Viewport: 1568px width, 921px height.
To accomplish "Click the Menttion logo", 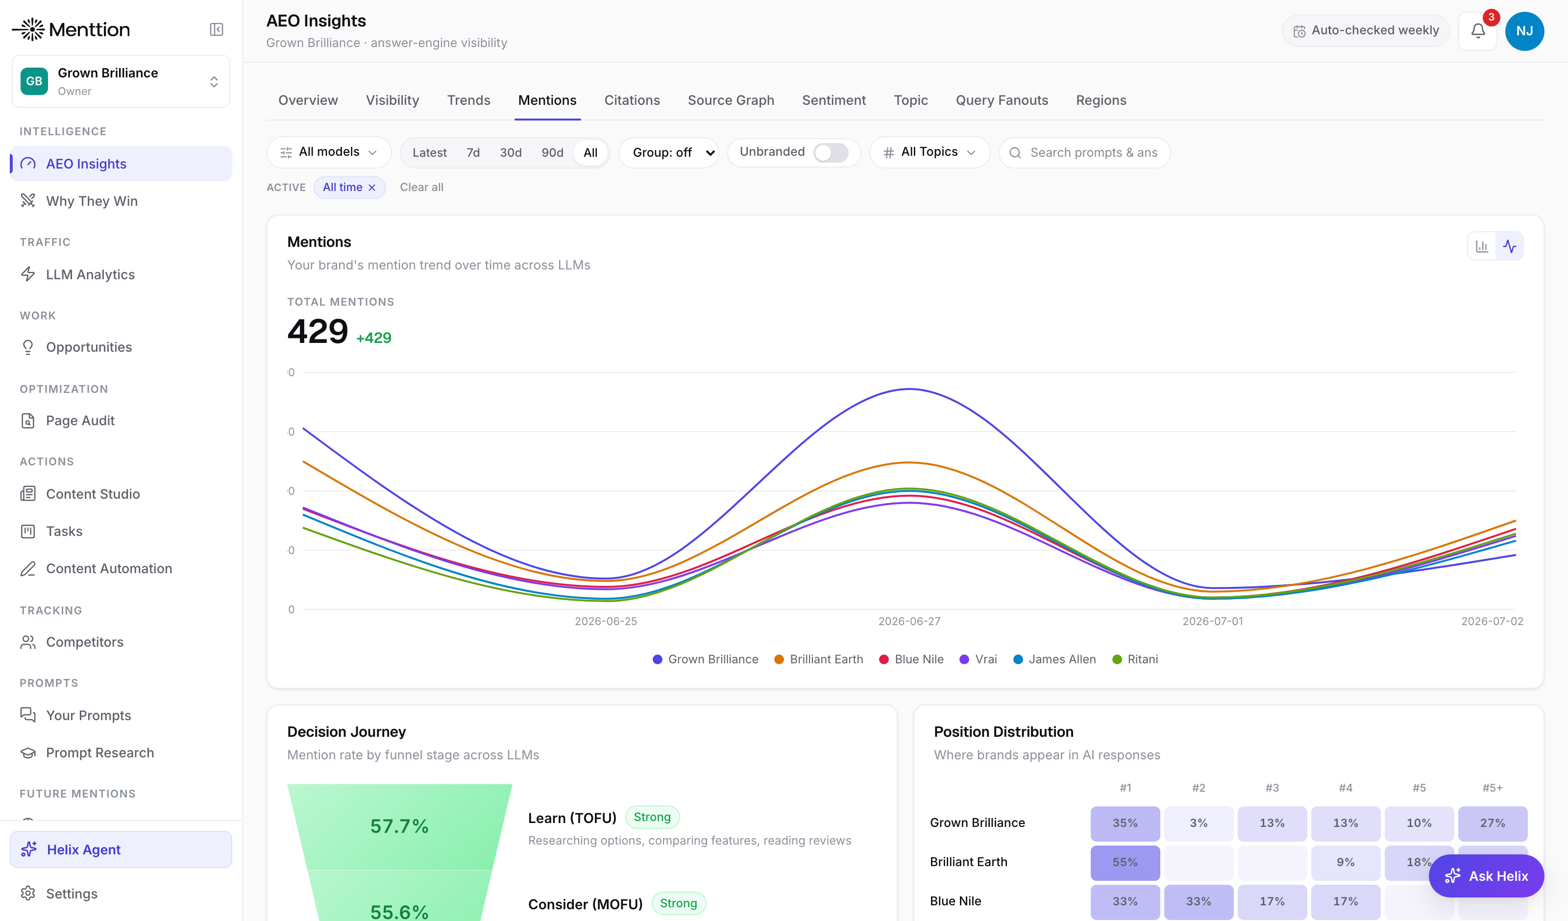I will 71,29.
